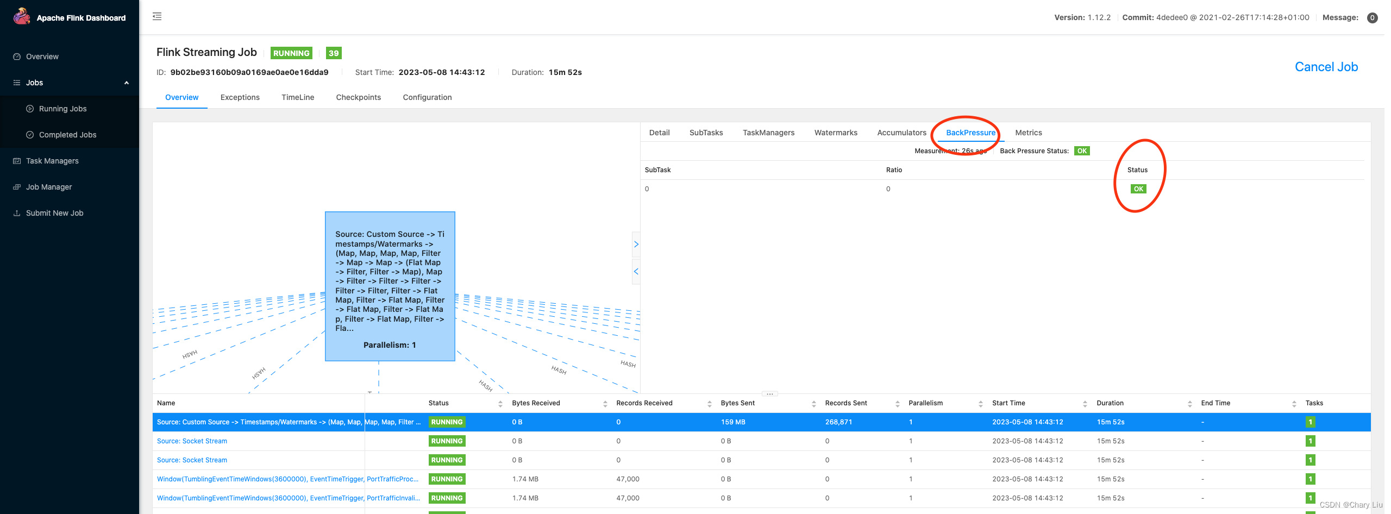Sort table by Duration column
Viewport: 1391px width, 514px height.
coord(1189,404)
